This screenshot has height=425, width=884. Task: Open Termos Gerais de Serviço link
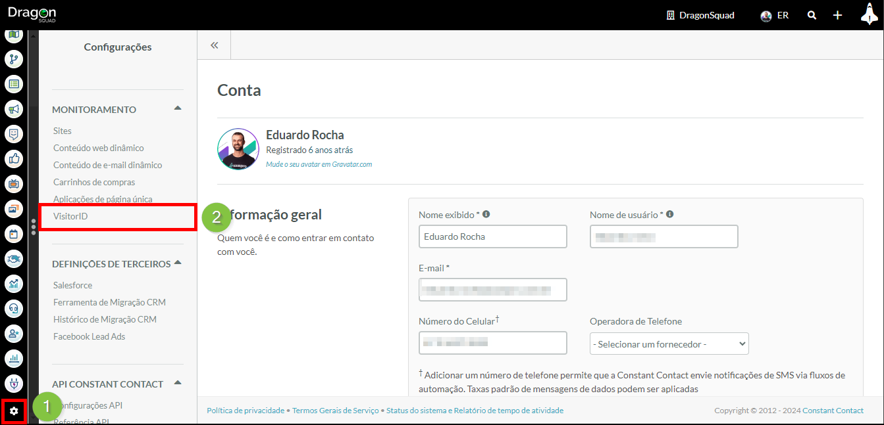(x=336, y=411)
